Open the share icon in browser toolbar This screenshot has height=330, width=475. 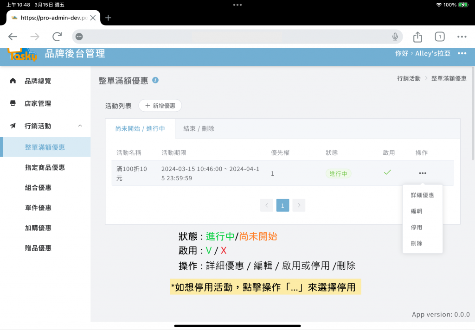tap(417, 37)
